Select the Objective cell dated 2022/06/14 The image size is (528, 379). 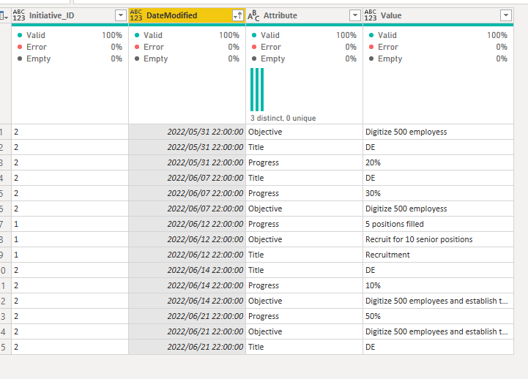[x=304, y=301]
